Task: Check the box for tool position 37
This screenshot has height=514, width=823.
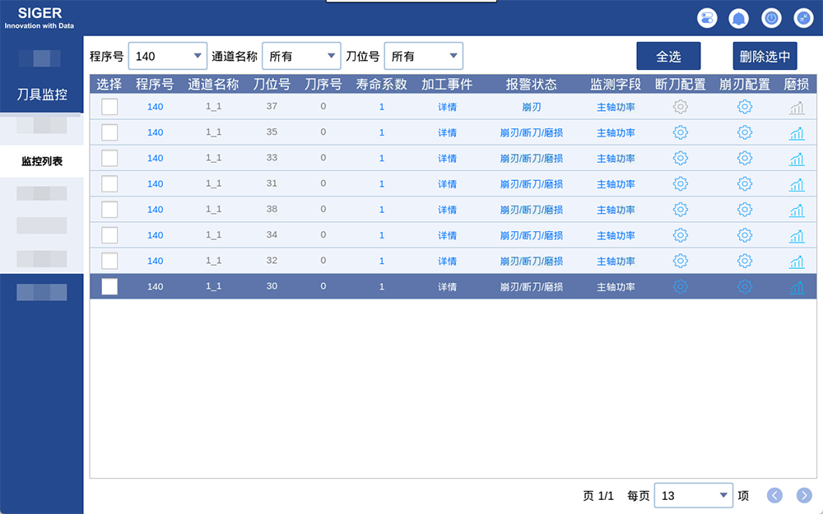Action: pyautogui.click(x=109, y=106)
